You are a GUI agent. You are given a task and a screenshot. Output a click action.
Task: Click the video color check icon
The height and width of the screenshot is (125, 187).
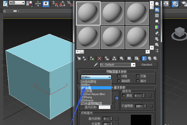pos(157,27)
